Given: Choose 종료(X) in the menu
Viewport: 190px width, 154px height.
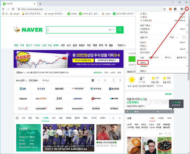Looking at the screenshot, I should point(162,71).
